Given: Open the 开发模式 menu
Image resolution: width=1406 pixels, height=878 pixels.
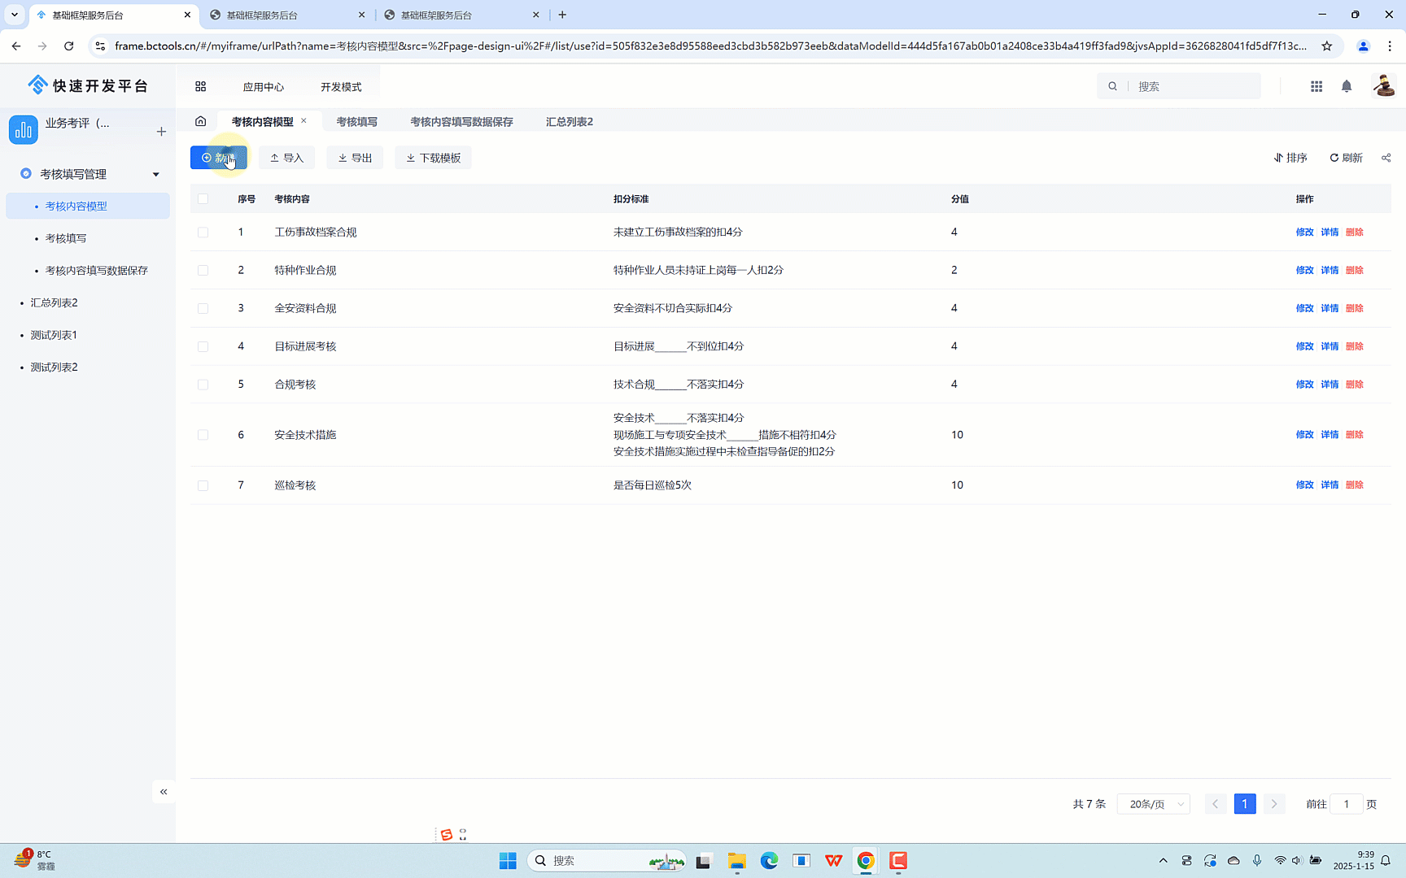Looking at the screenshot, I should pyautogui.click(x=341, y=87).
